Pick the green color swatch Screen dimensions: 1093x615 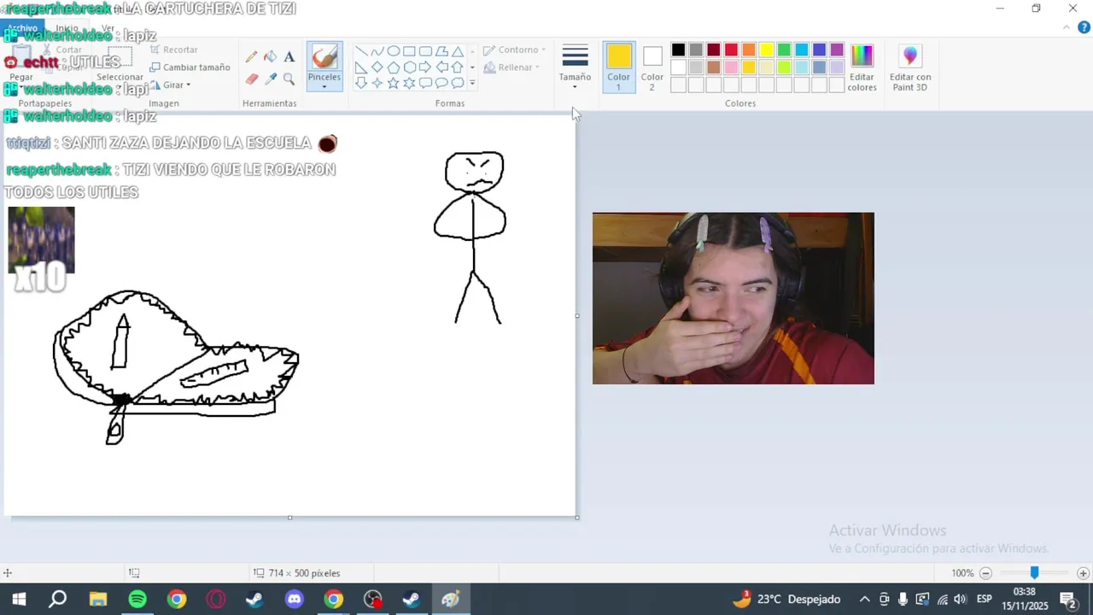click(784, 50)
